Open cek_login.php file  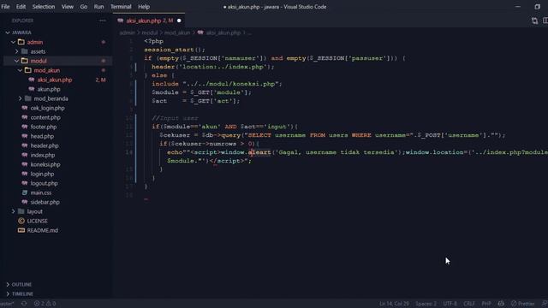click(x=47, y=108)
